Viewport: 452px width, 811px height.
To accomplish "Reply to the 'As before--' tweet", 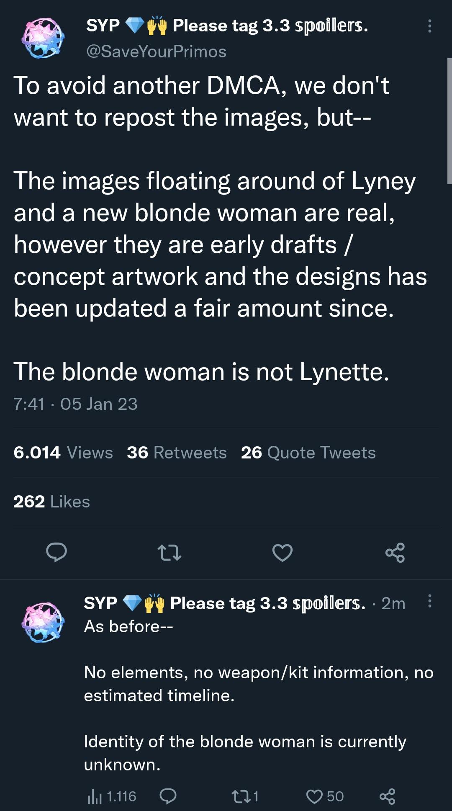I will coord(168,796).
